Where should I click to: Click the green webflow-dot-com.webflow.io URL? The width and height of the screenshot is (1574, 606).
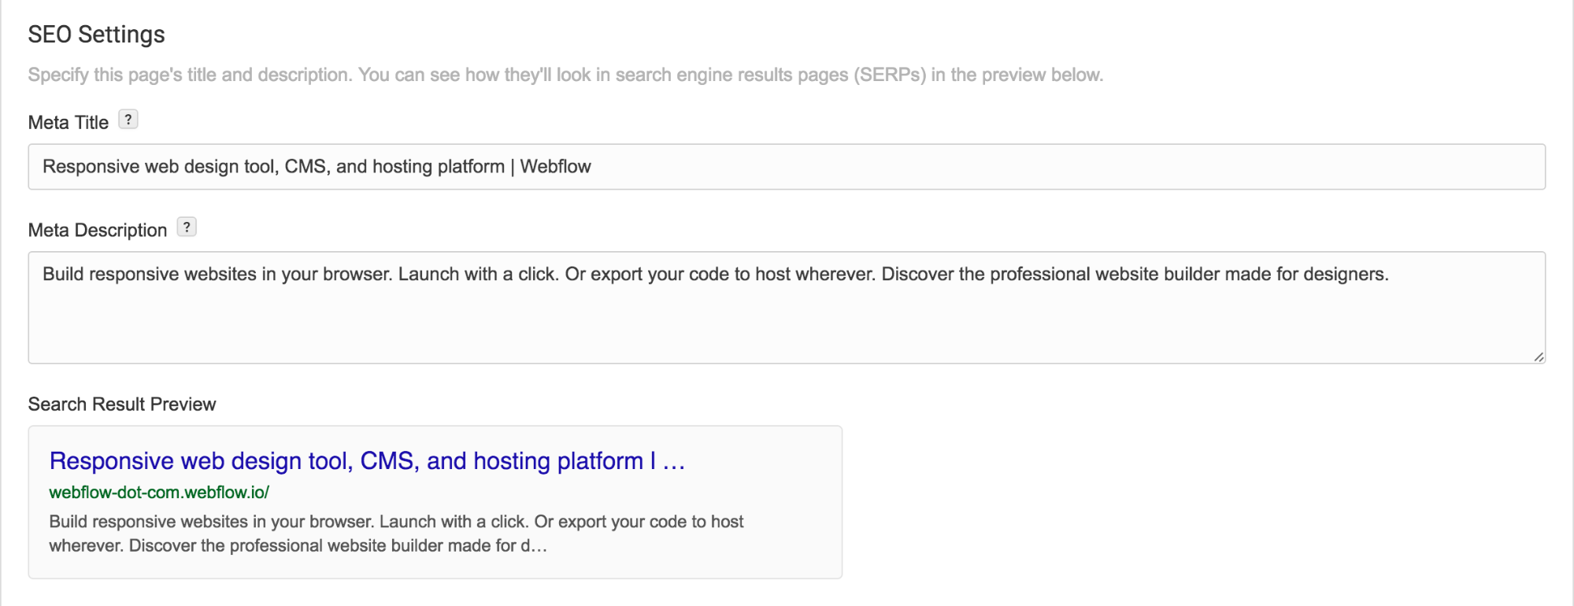(x=159, y=493)
